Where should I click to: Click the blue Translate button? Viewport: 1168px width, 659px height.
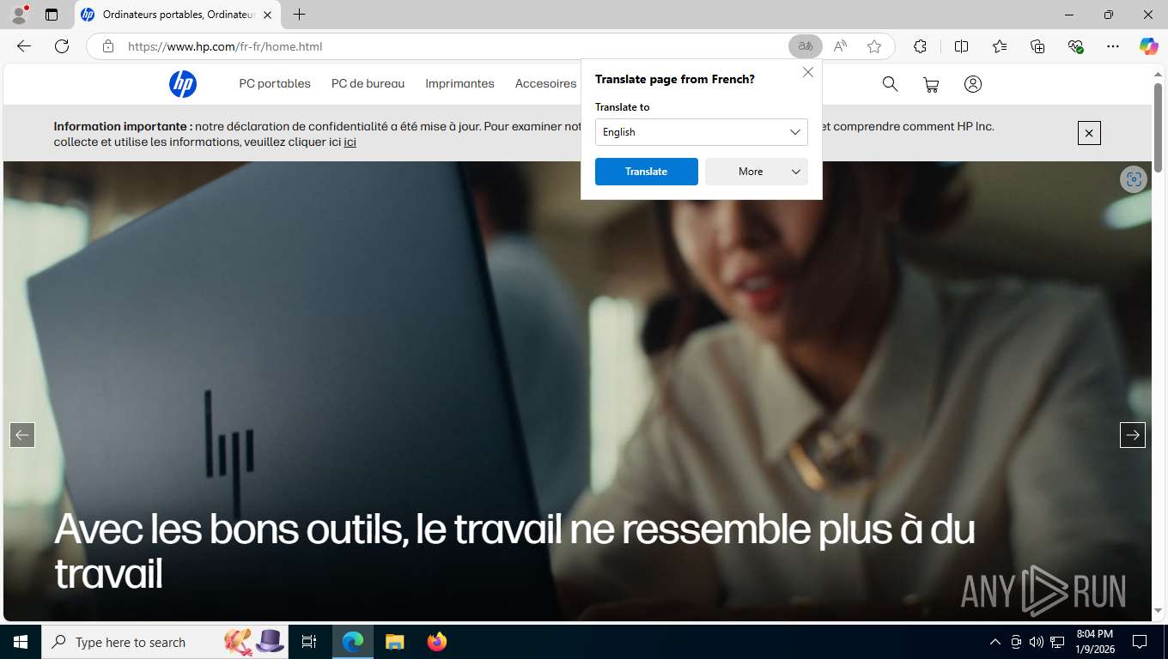pos(647,172)
